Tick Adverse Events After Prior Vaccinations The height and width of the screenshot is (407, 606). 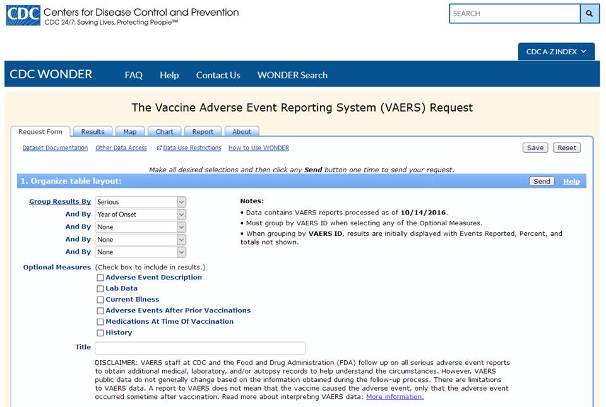pos(100,311)
